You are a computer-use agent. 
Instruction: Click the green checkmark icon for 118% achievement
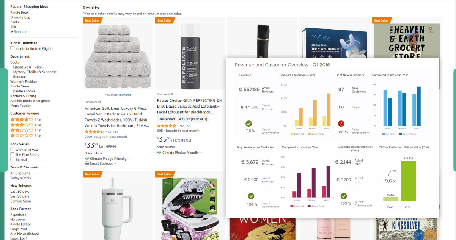249,123
